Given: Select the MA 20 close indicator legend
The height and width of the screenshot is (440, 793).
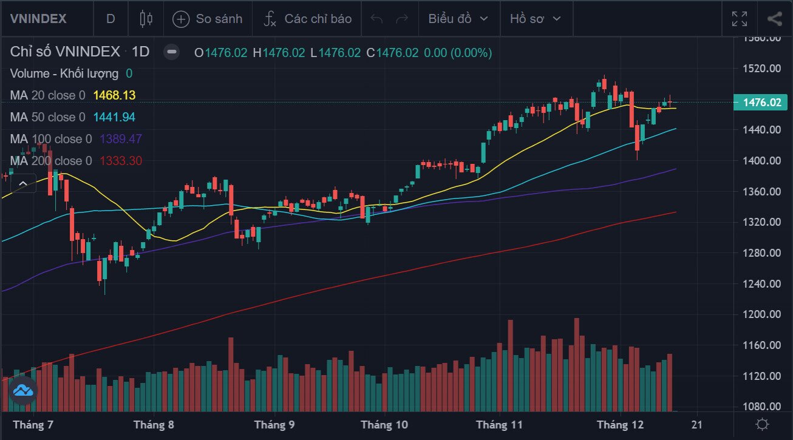Looking at the screenshot, I should (47, 95).
